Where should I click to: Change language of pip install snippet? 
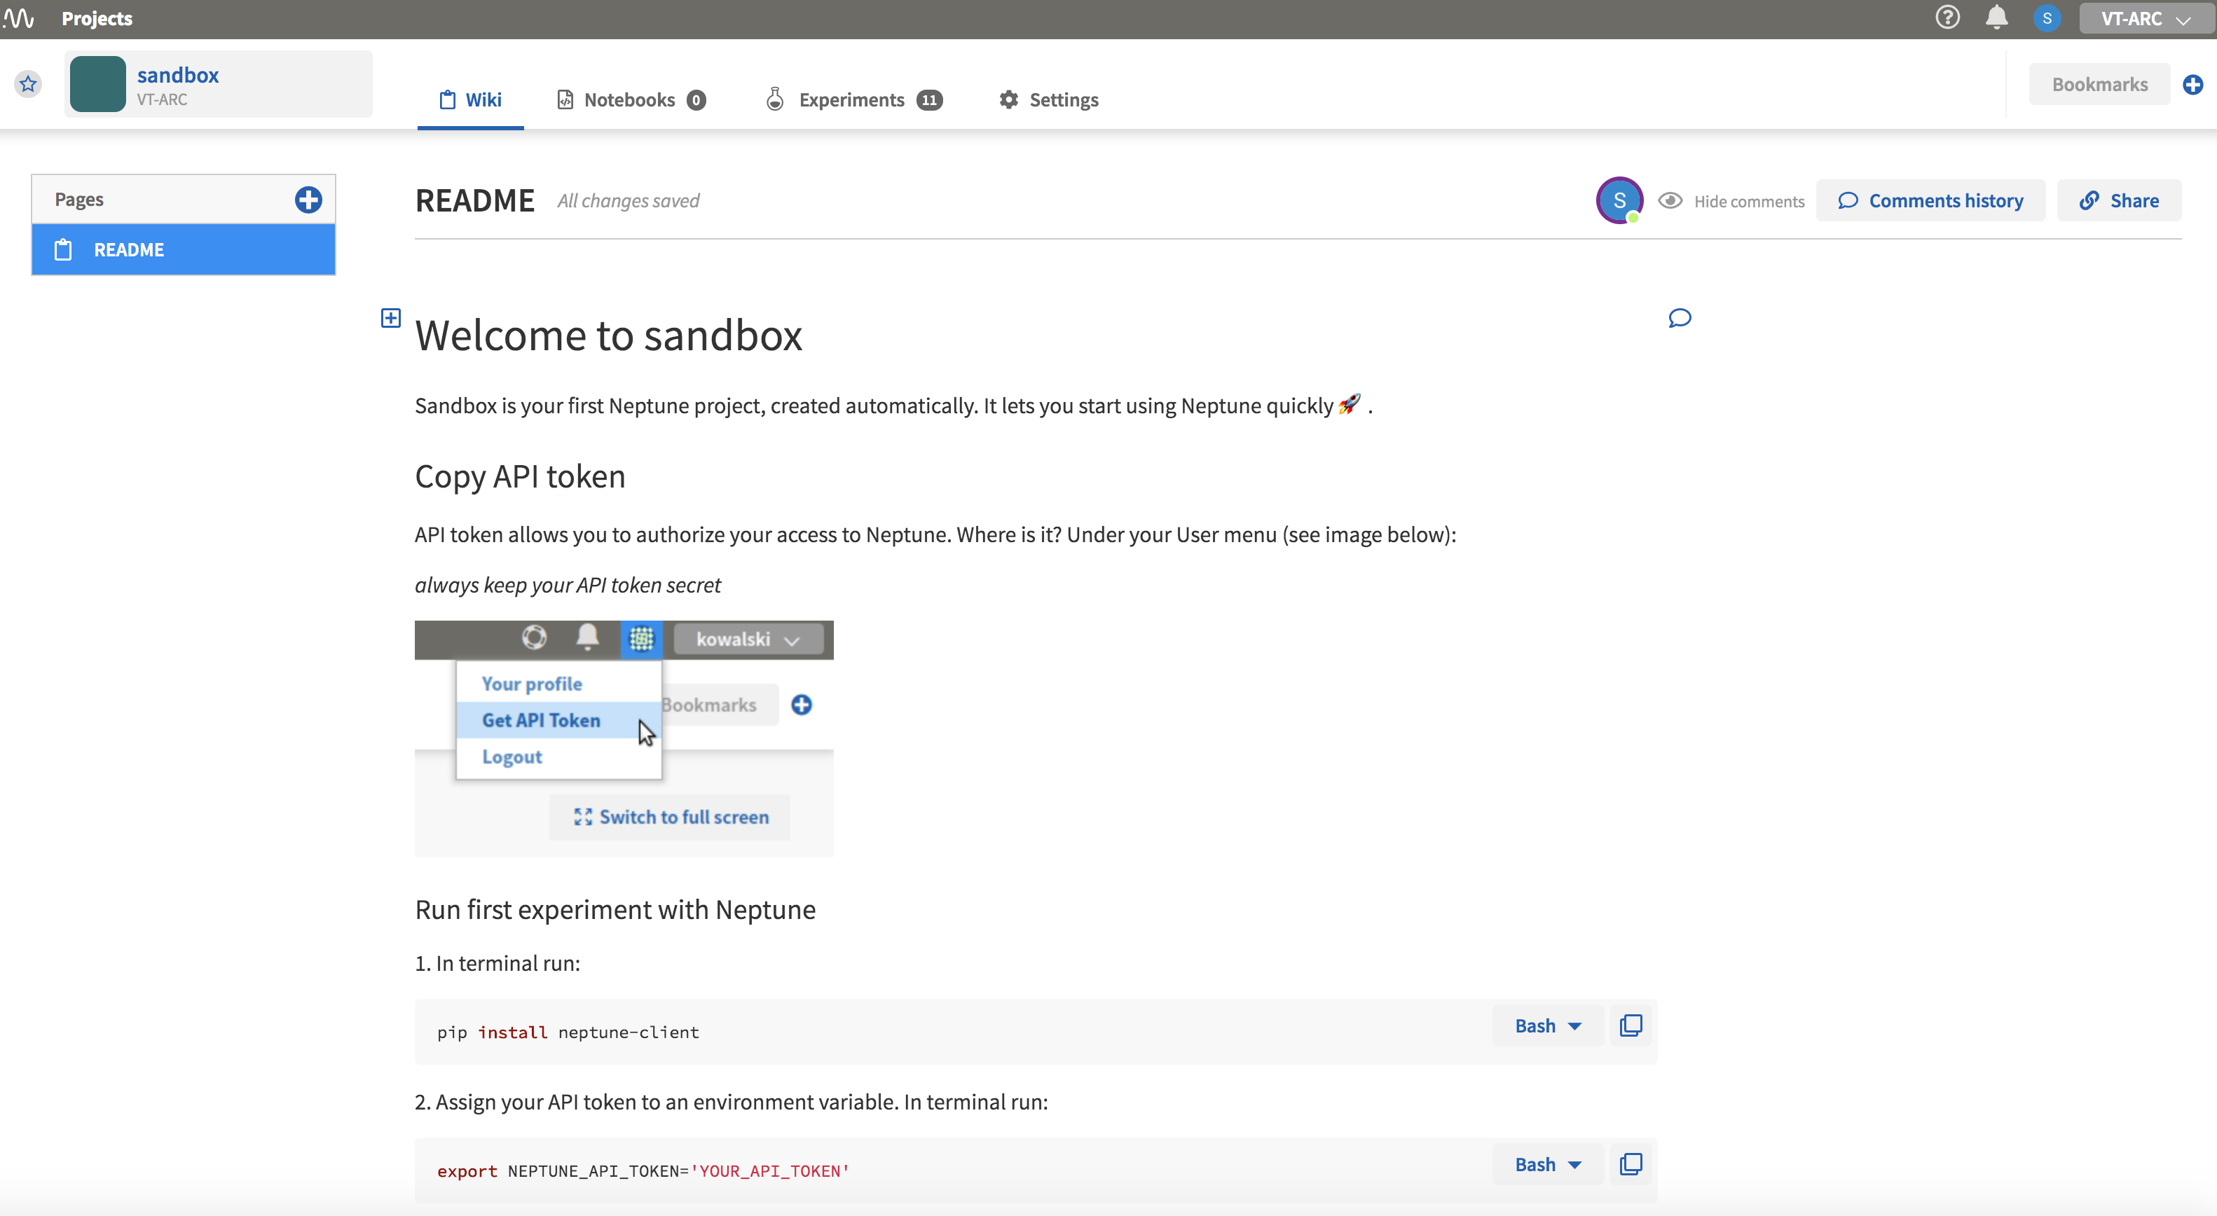pyautogui.click(x=1547, y=1025)
